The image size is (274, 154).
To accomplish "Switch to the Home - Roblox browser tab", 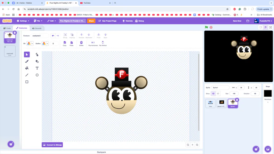I will point(27,3).
